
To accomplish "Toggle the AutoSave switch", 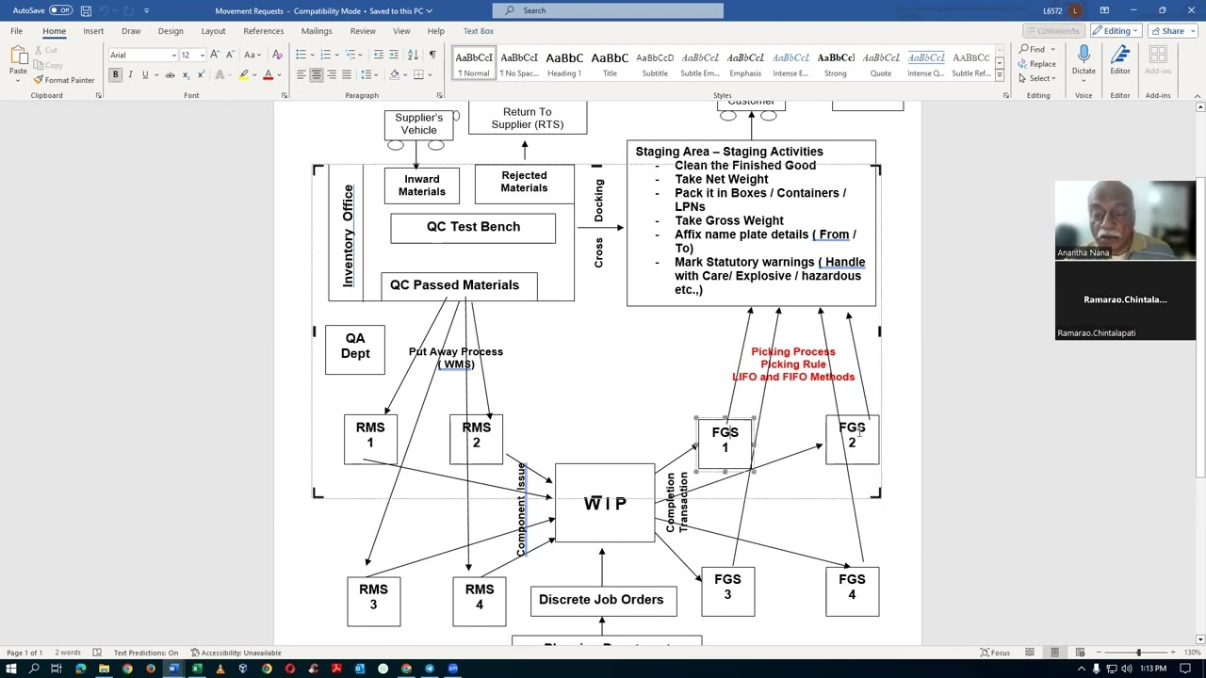I will pos(60,10).
